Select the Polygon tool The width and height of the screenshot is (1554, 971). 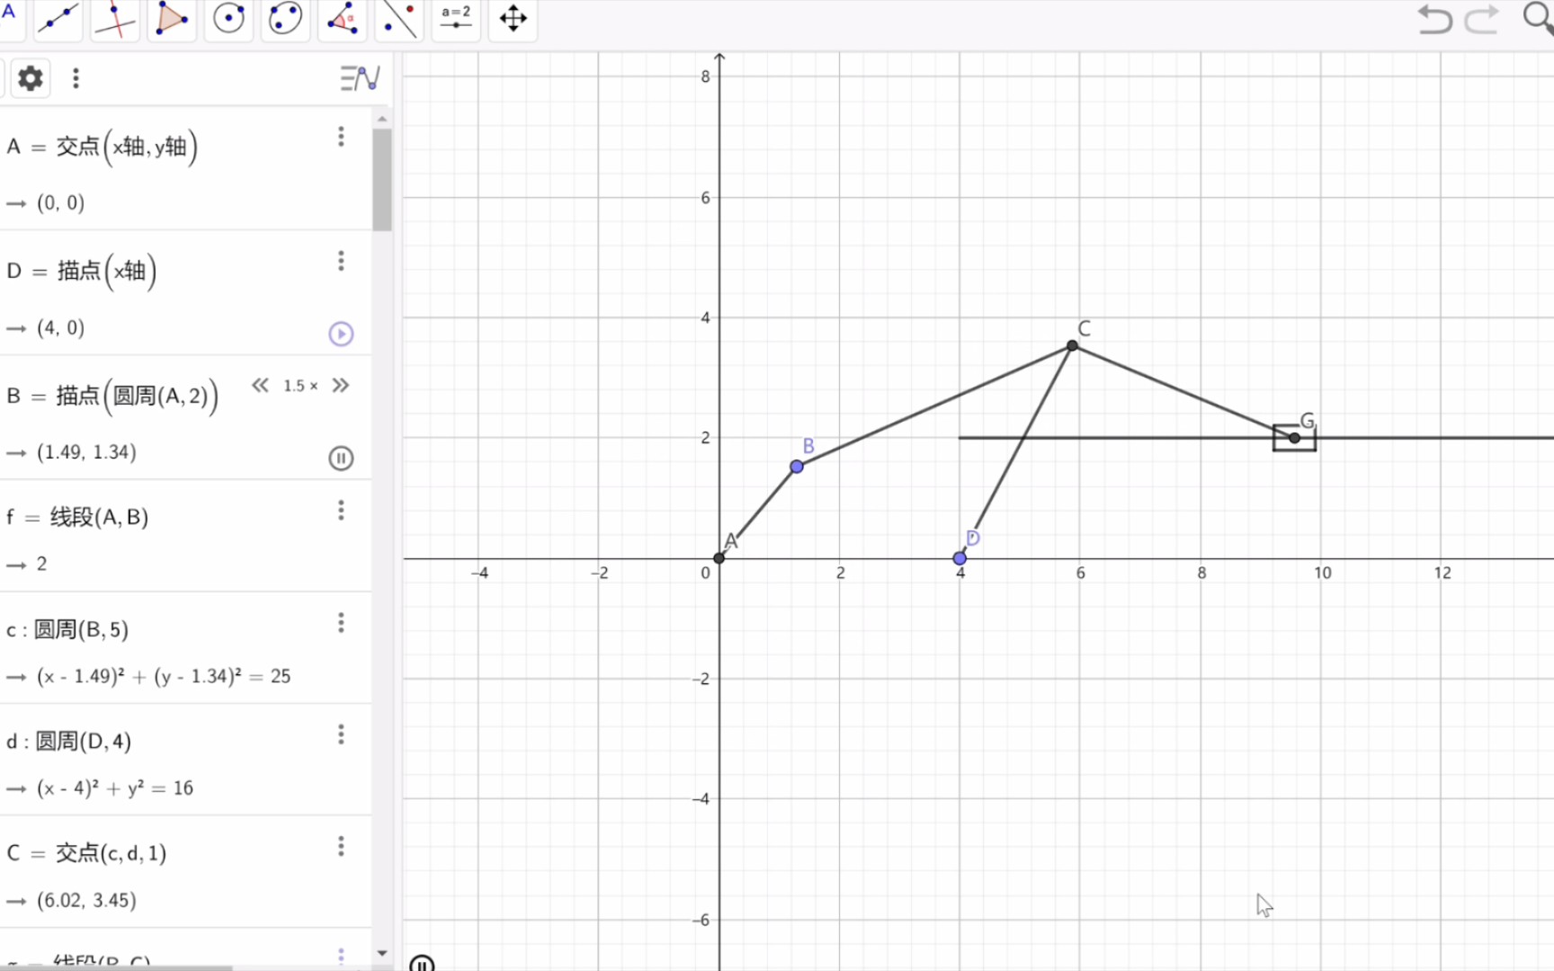[172, 19]
